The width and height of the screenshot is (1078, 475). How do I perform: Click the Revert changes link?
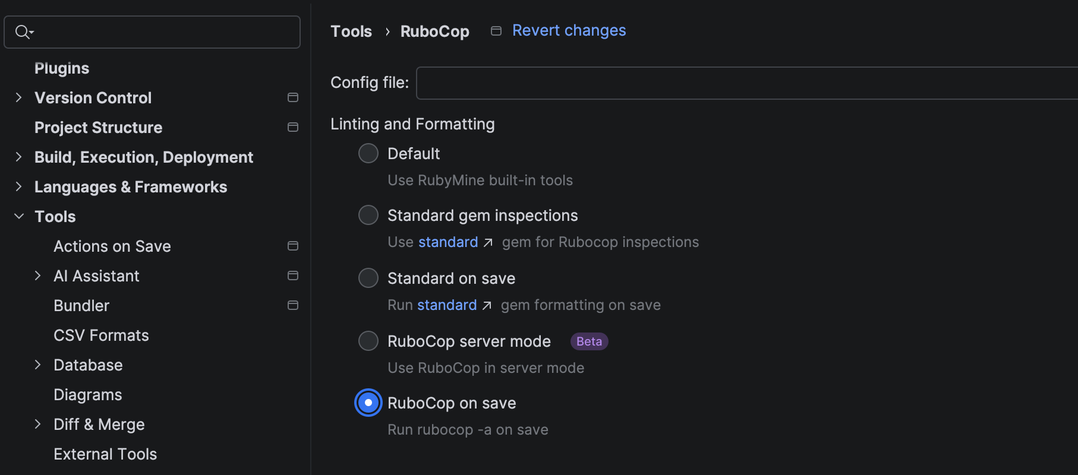tap(569, 30)
